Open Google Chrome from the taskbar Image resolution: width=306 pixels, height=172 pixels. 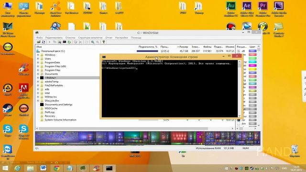57,168
